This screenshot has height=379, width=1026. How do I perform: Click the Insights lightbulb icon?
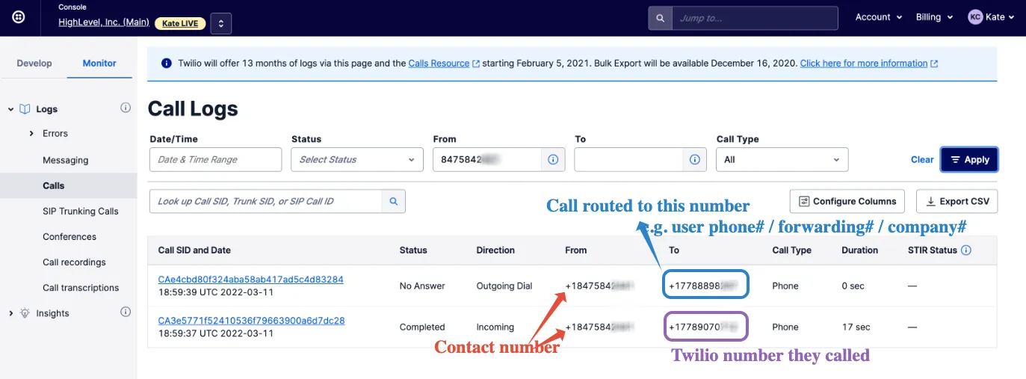click(25, 313)
